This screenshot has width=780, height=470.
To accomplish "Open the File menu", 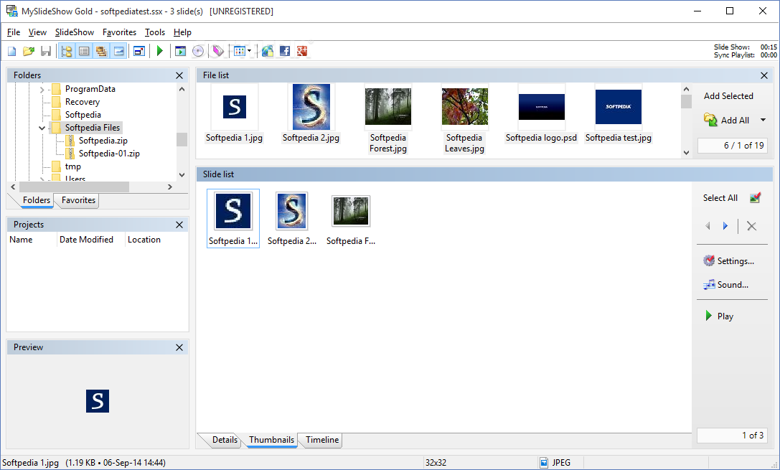I will click(x=14, y=32).
